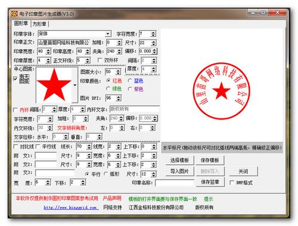This screenshot has width=298, height=226.
Task: Click the application icon in title bar
Action: coord(14,14)
